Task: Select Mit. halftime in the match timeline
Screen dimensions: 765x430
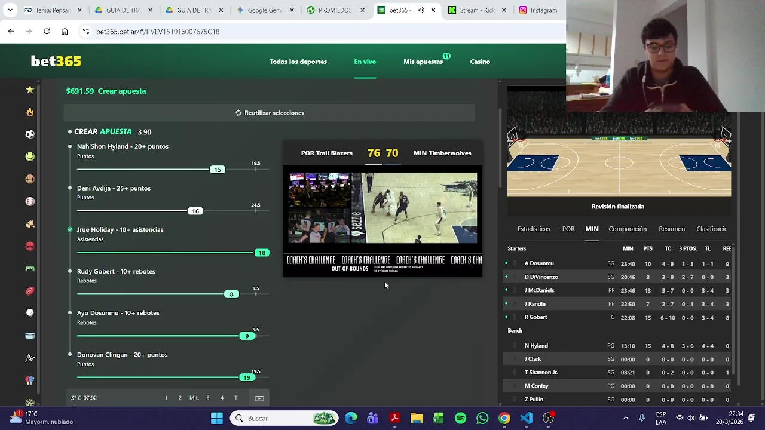Action: point(194,398)
